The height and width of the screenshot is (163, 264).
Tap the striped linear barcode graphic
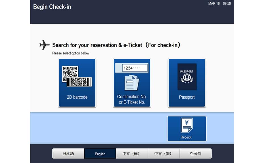79,82
